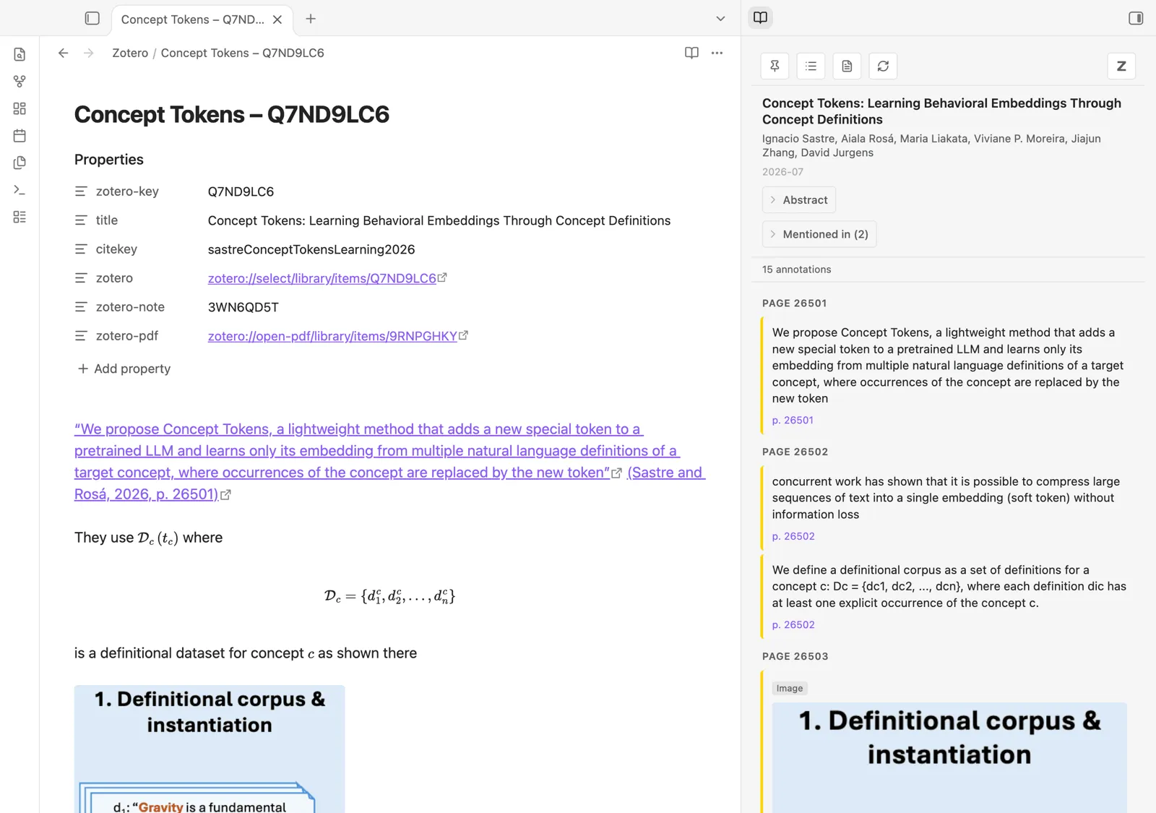The width and height of the screenshot is (1156, 813).
Task: Refresh annotations with the sync icon
Action: pyautogui.click(x=883, y=66)
